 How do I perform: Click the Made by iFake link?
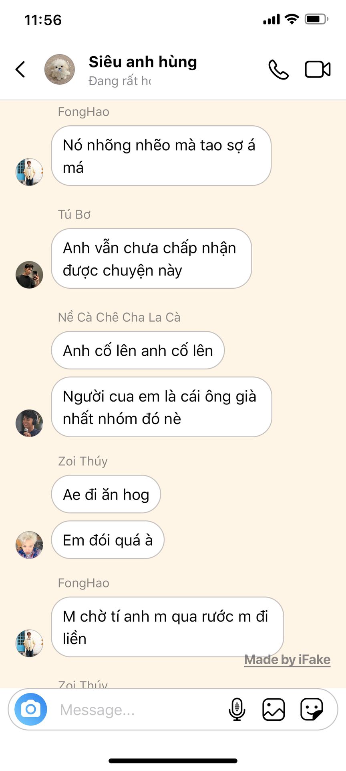click(287, 659)
